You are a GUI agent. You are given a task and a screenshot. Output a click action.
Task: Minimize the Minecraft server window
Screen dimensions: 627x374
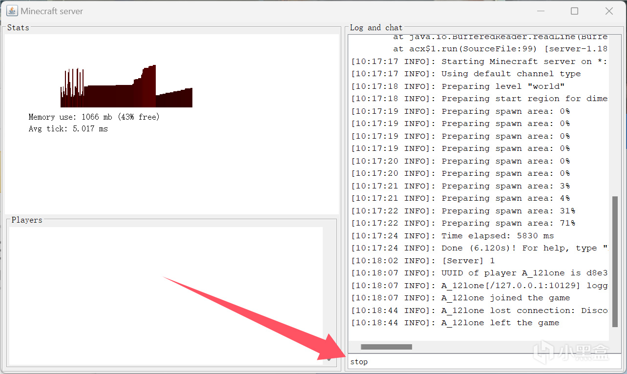click(541, 11)
